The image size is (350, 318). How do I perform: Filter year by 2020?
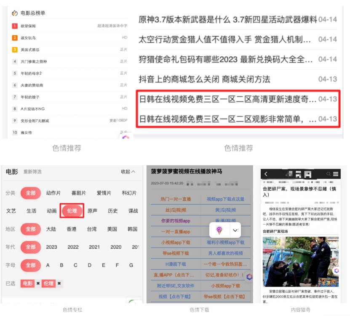tap(116, 247)
